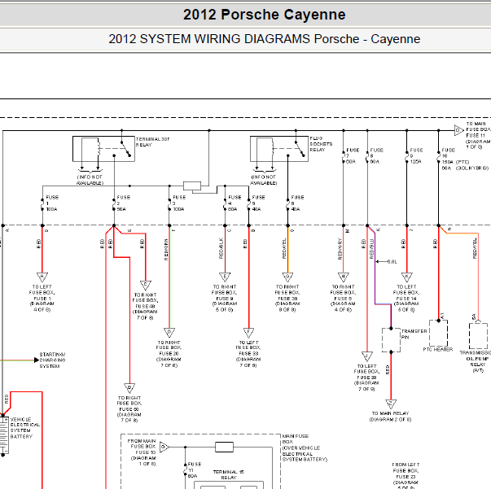Click connector triangle F to left fuse box fuse 33
Viewport: 491px width, 489px height.
tap(248, 332)
